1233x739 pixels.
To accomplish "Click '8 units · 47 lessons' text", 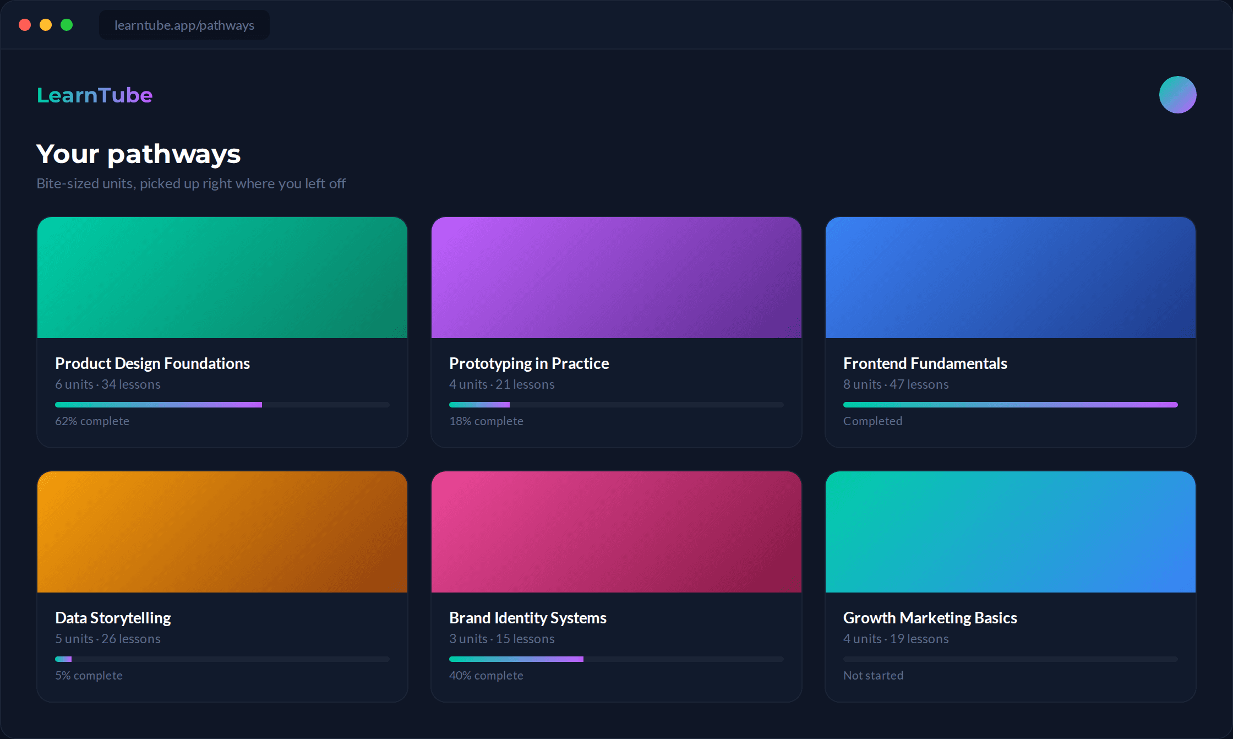I will coord(896,384).
